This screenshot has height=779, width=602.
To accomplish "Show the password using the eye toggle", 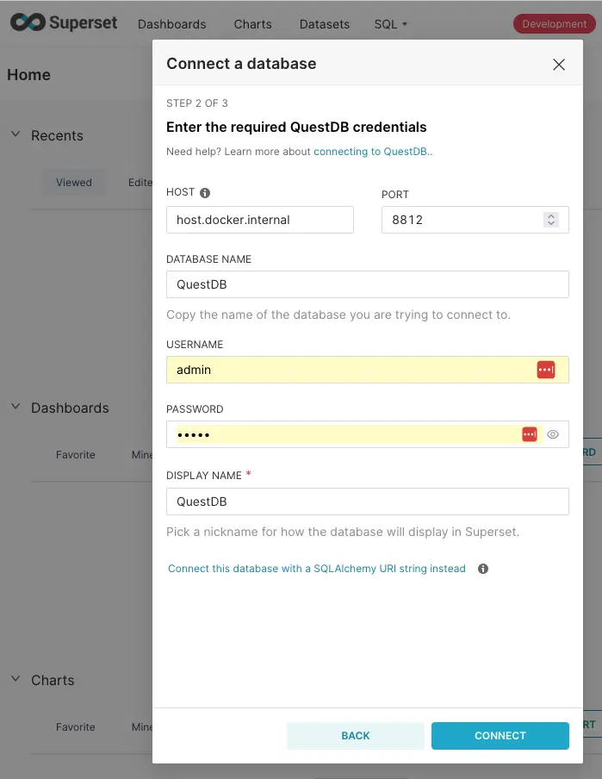I will (554, 433).
